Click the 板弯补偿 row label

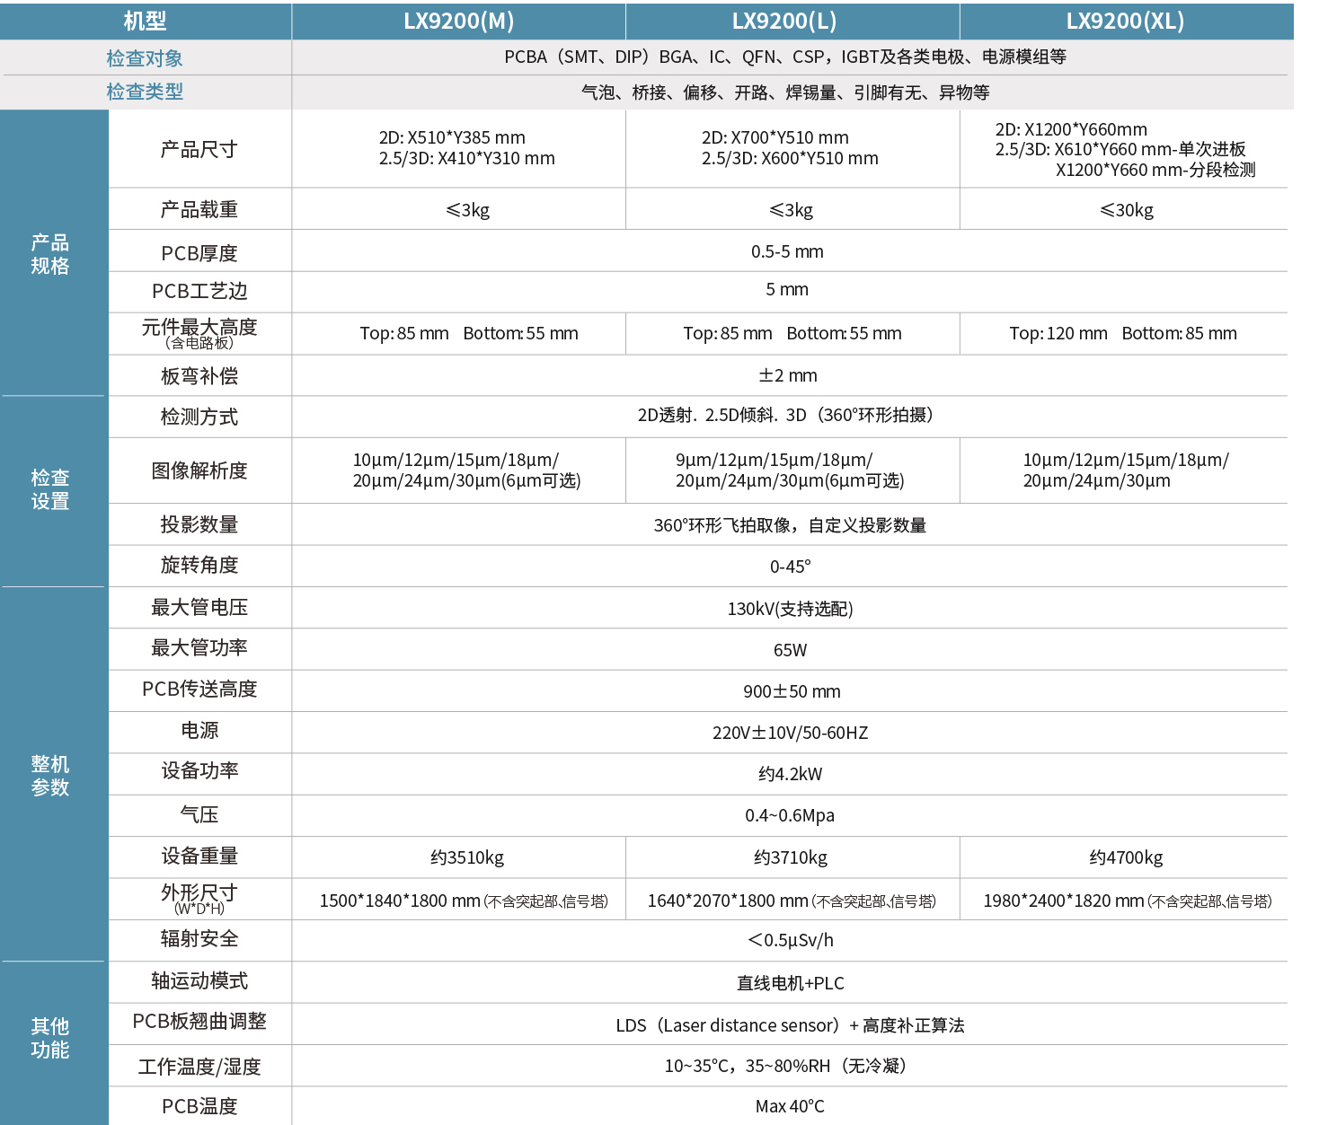click(199, 376)
